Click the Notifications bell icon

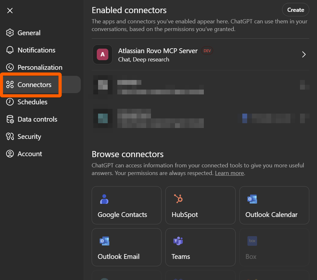[x=10, y=50]
